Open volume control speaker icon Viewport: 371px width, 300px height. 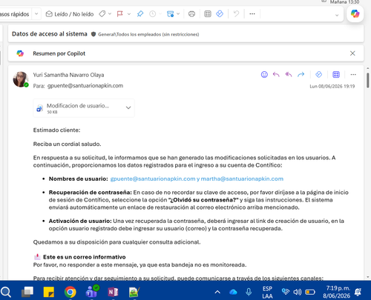coord(298,292)
